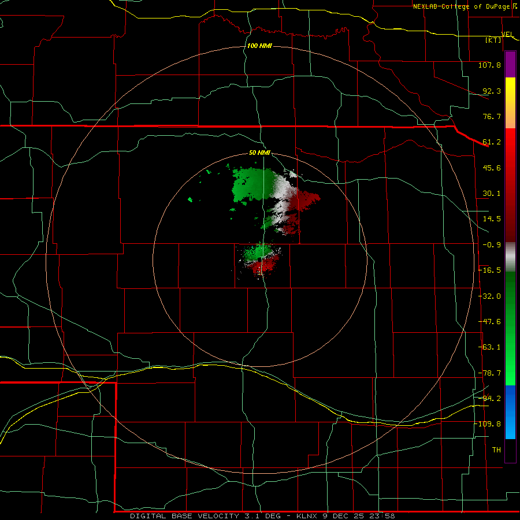Pick the blue segment of the color bar

(x=510, y=412)
